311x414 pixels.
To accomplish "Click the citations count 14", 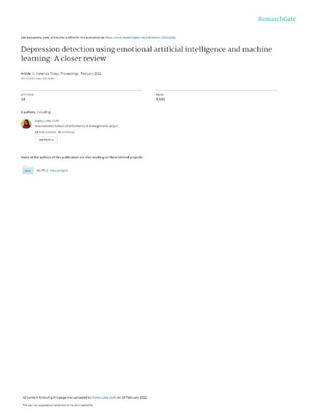I will [x=23, y=100].
